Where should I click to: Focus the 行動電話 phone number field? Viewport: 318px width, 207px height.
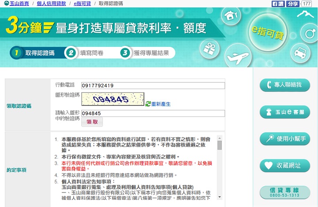pyautogui.click(x=153, y=86)
